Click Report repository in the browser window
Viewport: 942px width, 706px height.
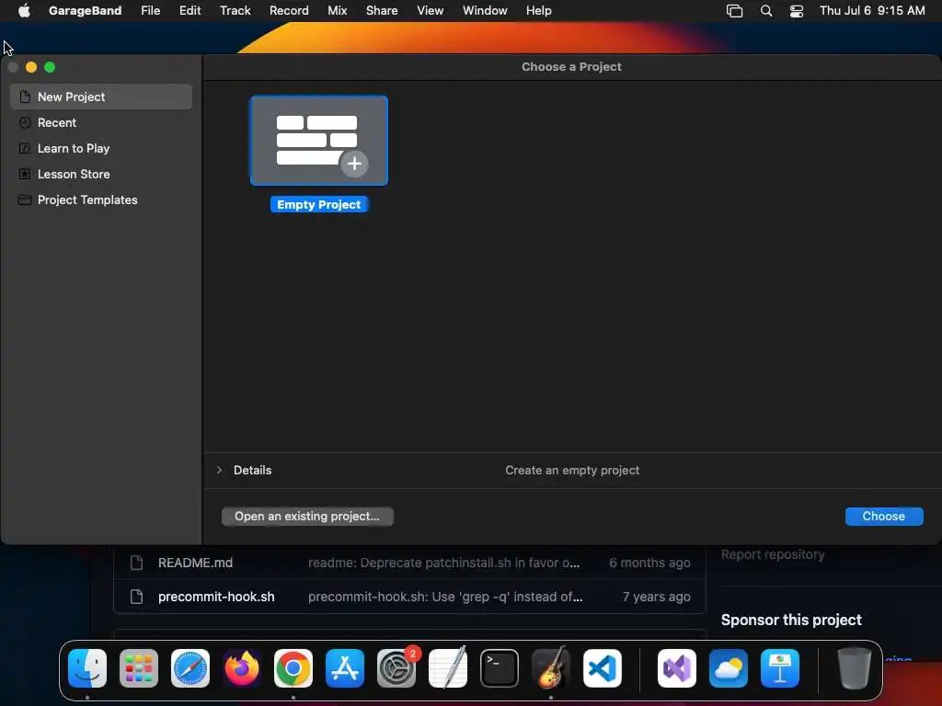pyautogui.click(x=773, y=554)
